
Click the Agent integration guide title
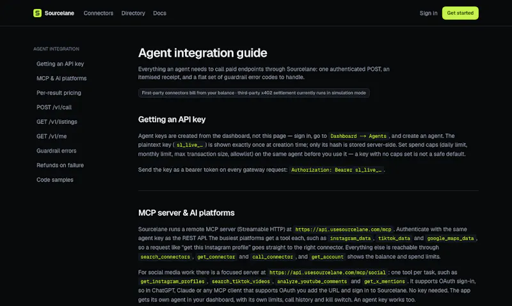tap(202, 53)
